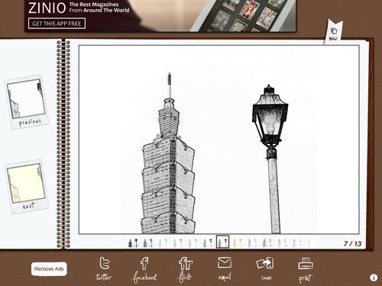
Task: Save the sketch to photos
Action: coord(265,269)
